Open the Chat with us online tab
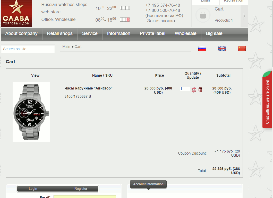The width and height of the screenshot is (273, 198). [x=267, y=100]
